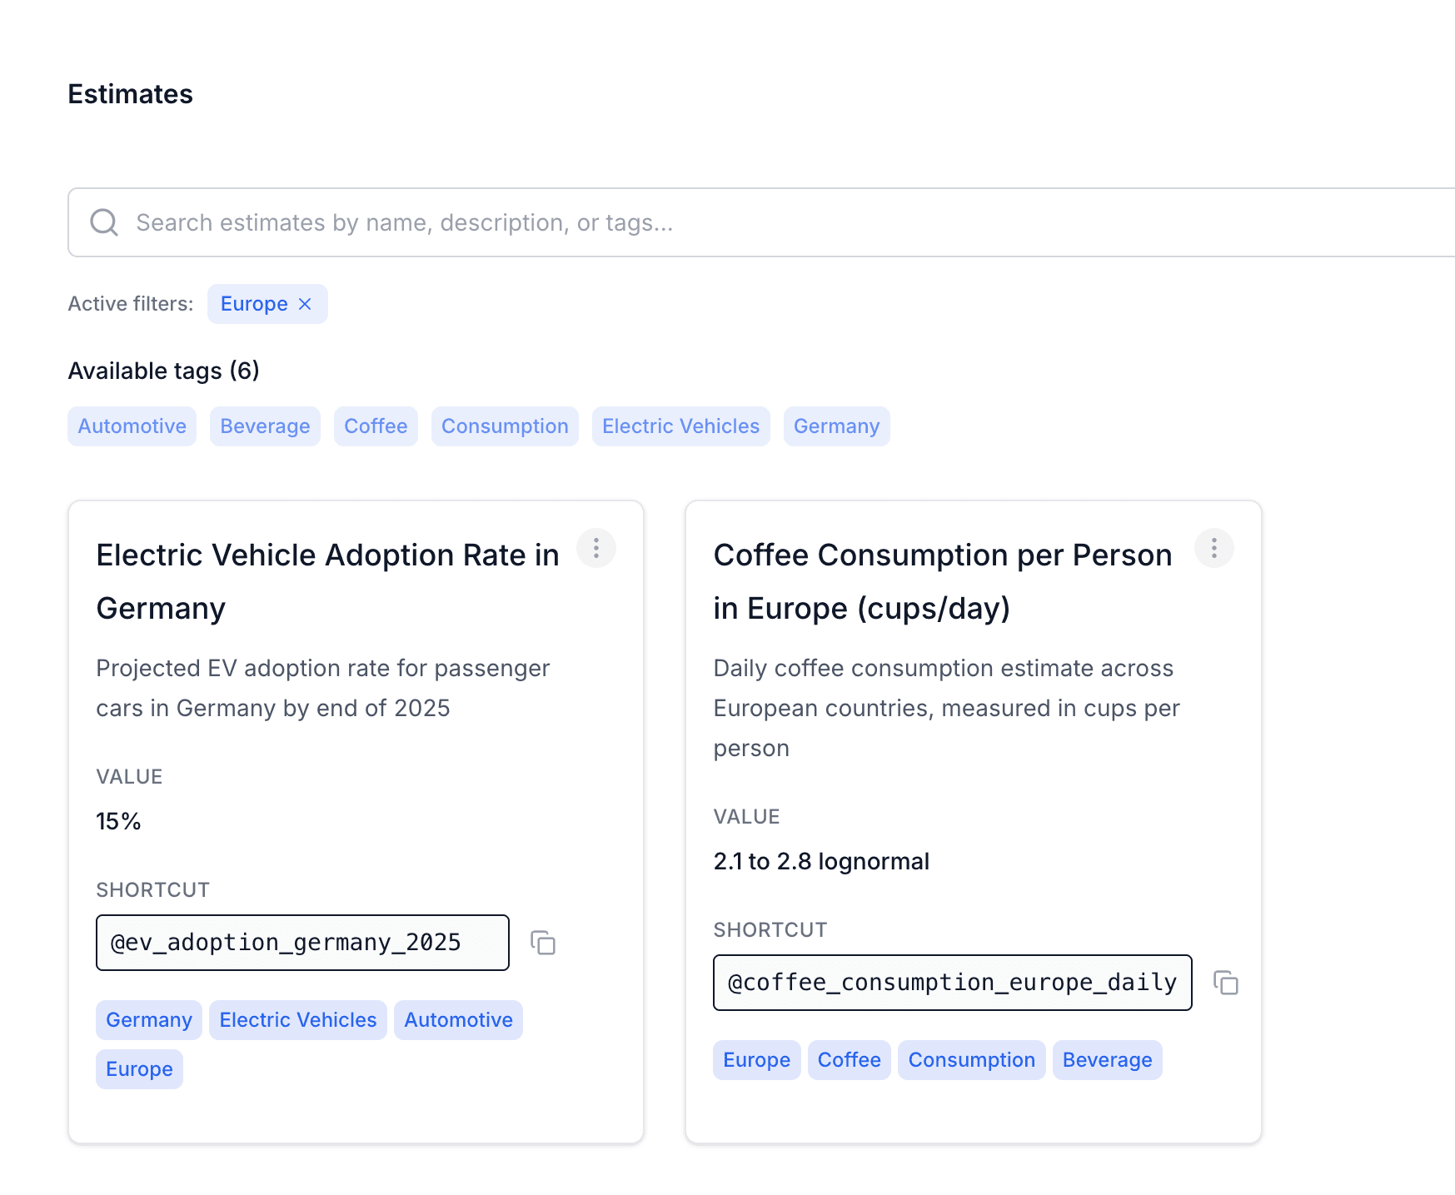Viewport: 1455px width, 1195px height.
Task: Focus the search estimates input field
Action: pyautogui.click(x=750, y=222)
